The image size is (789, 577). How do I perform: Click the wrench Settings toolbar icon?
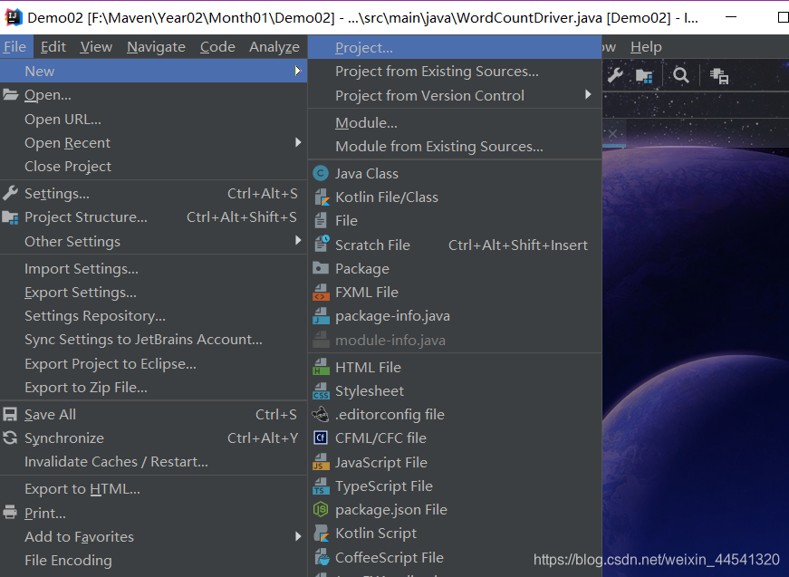(615, 75)
